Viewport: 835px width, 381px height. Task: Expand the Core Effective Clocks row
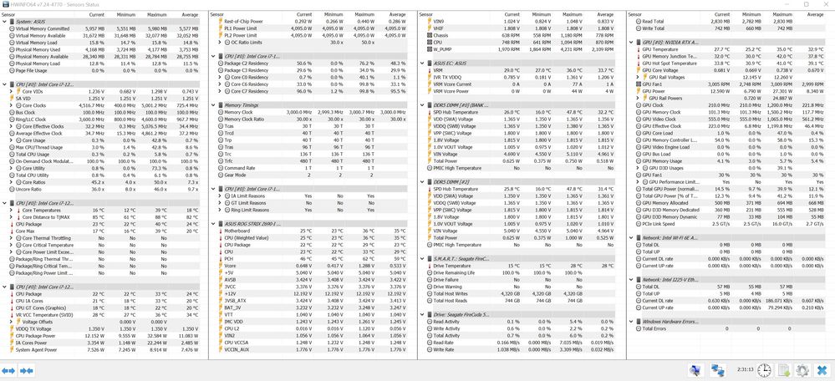12,126
